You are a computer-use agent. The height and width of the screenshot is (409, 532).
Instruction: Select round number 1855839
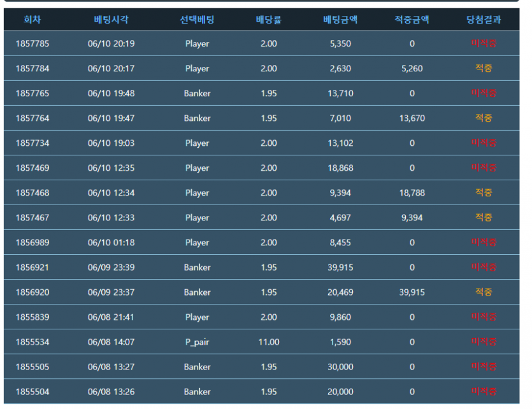point(32,317)
